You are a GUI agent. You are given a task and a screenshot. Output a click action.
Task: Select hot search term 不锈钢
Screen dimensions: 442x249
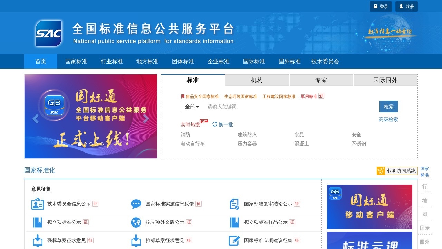[x=359, y=144]
